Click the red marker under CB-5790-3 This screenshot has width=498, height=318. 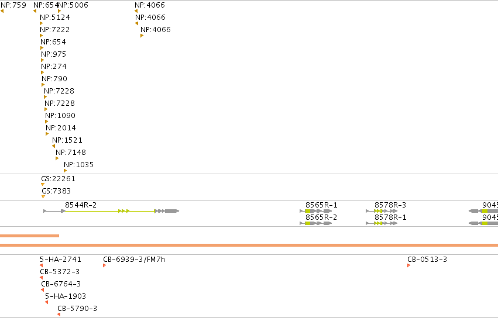pyautogui.click(x=59, y=315)
